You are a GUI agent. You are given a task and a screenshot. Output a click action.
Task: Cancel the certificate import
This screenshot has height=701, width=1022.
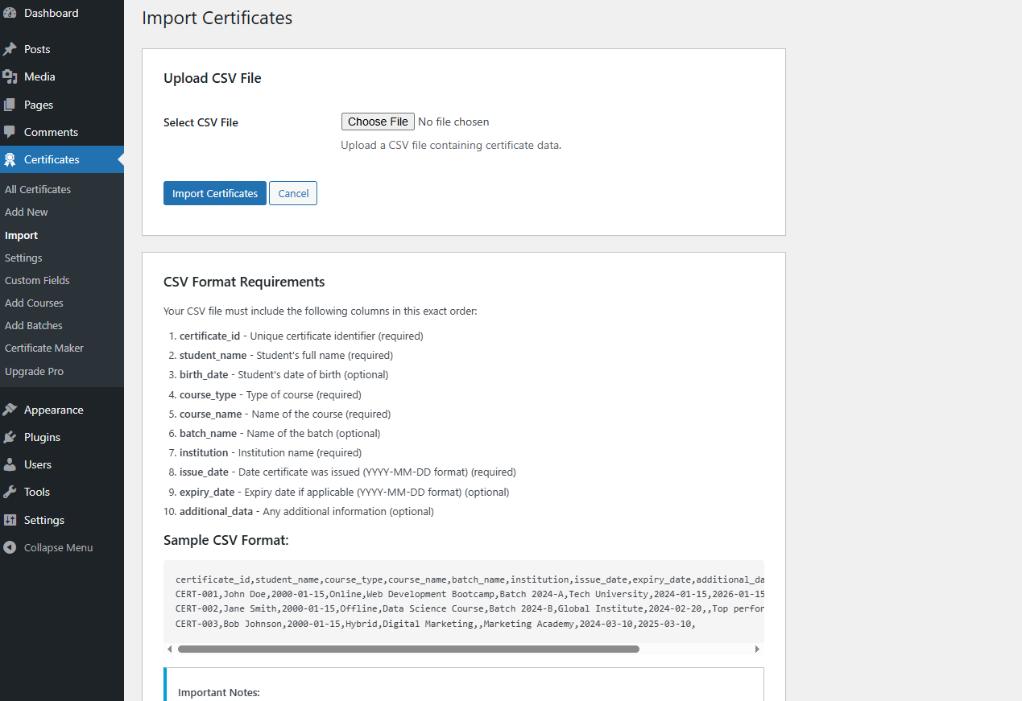coord(292,193)
